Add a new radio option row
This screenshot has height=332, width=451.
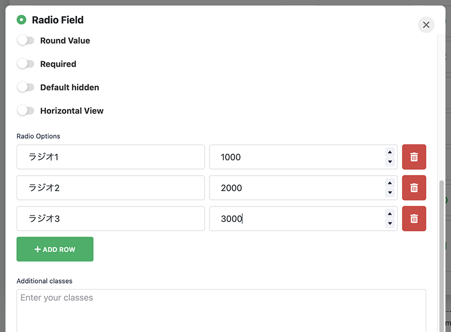[x=55, y=249]
